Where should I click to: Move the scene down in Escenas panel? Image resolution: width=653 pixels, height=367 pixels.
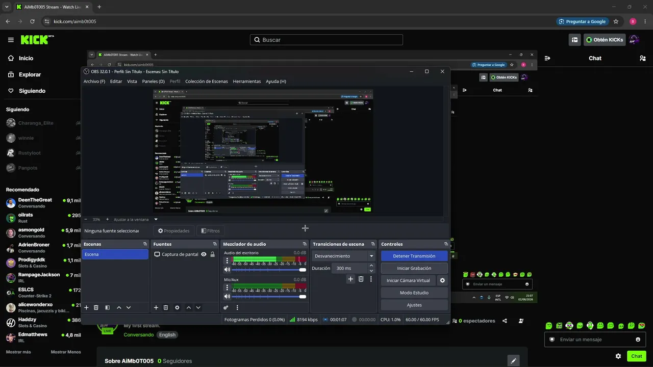(x=129, y=307)
